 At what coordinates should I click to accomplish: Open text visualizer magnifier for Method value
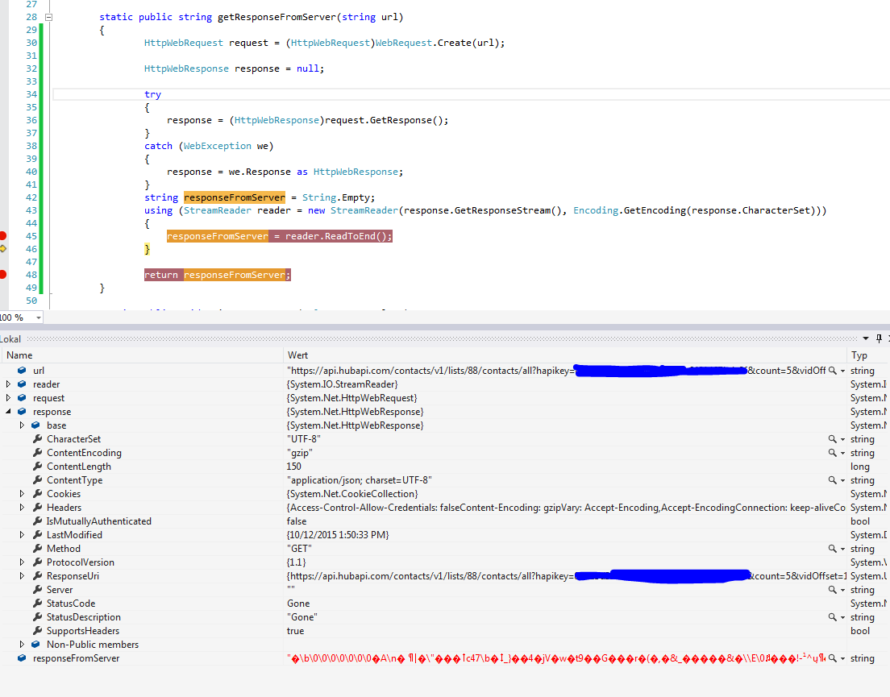click(832, 549)
